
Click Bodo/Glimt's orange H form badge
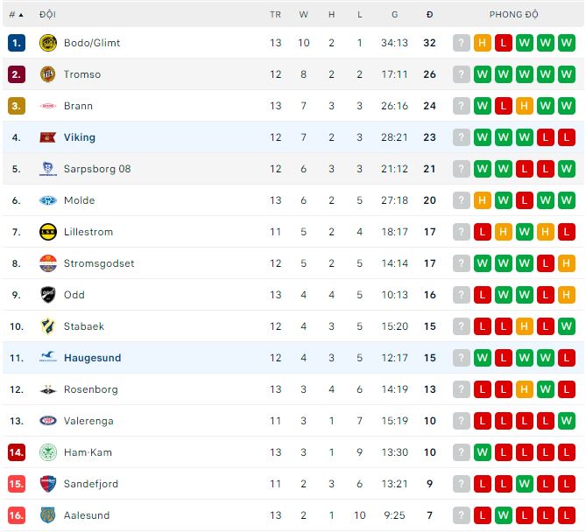[483, 43]
